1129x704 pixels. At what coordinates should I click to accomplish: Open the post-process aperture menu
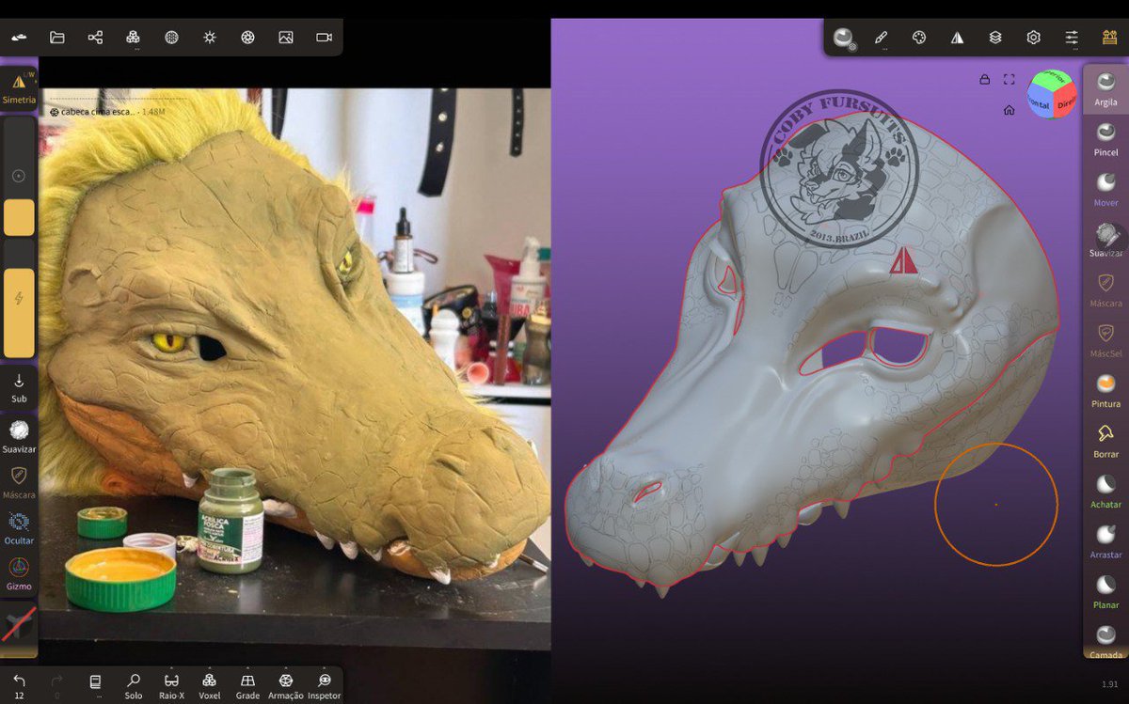[x=247, y=38]
